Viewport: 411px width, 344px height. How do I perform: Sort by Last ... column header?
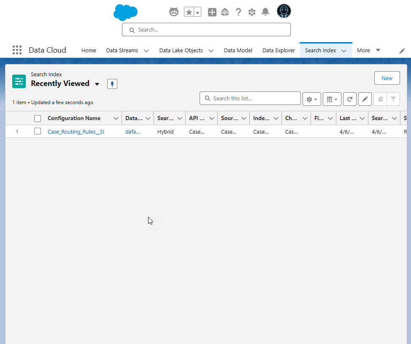[x=348, y=118]
